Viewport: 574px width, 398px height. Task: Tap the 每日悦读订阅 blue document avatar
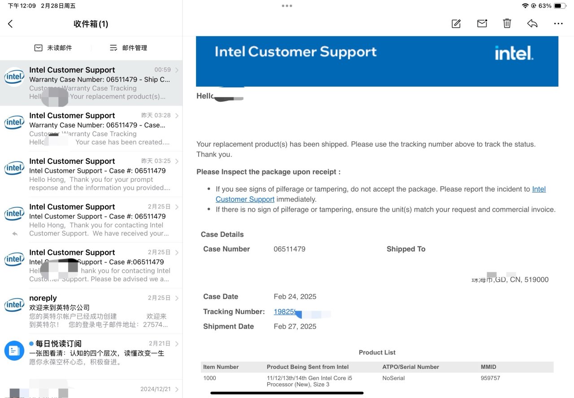click(14, 351)
